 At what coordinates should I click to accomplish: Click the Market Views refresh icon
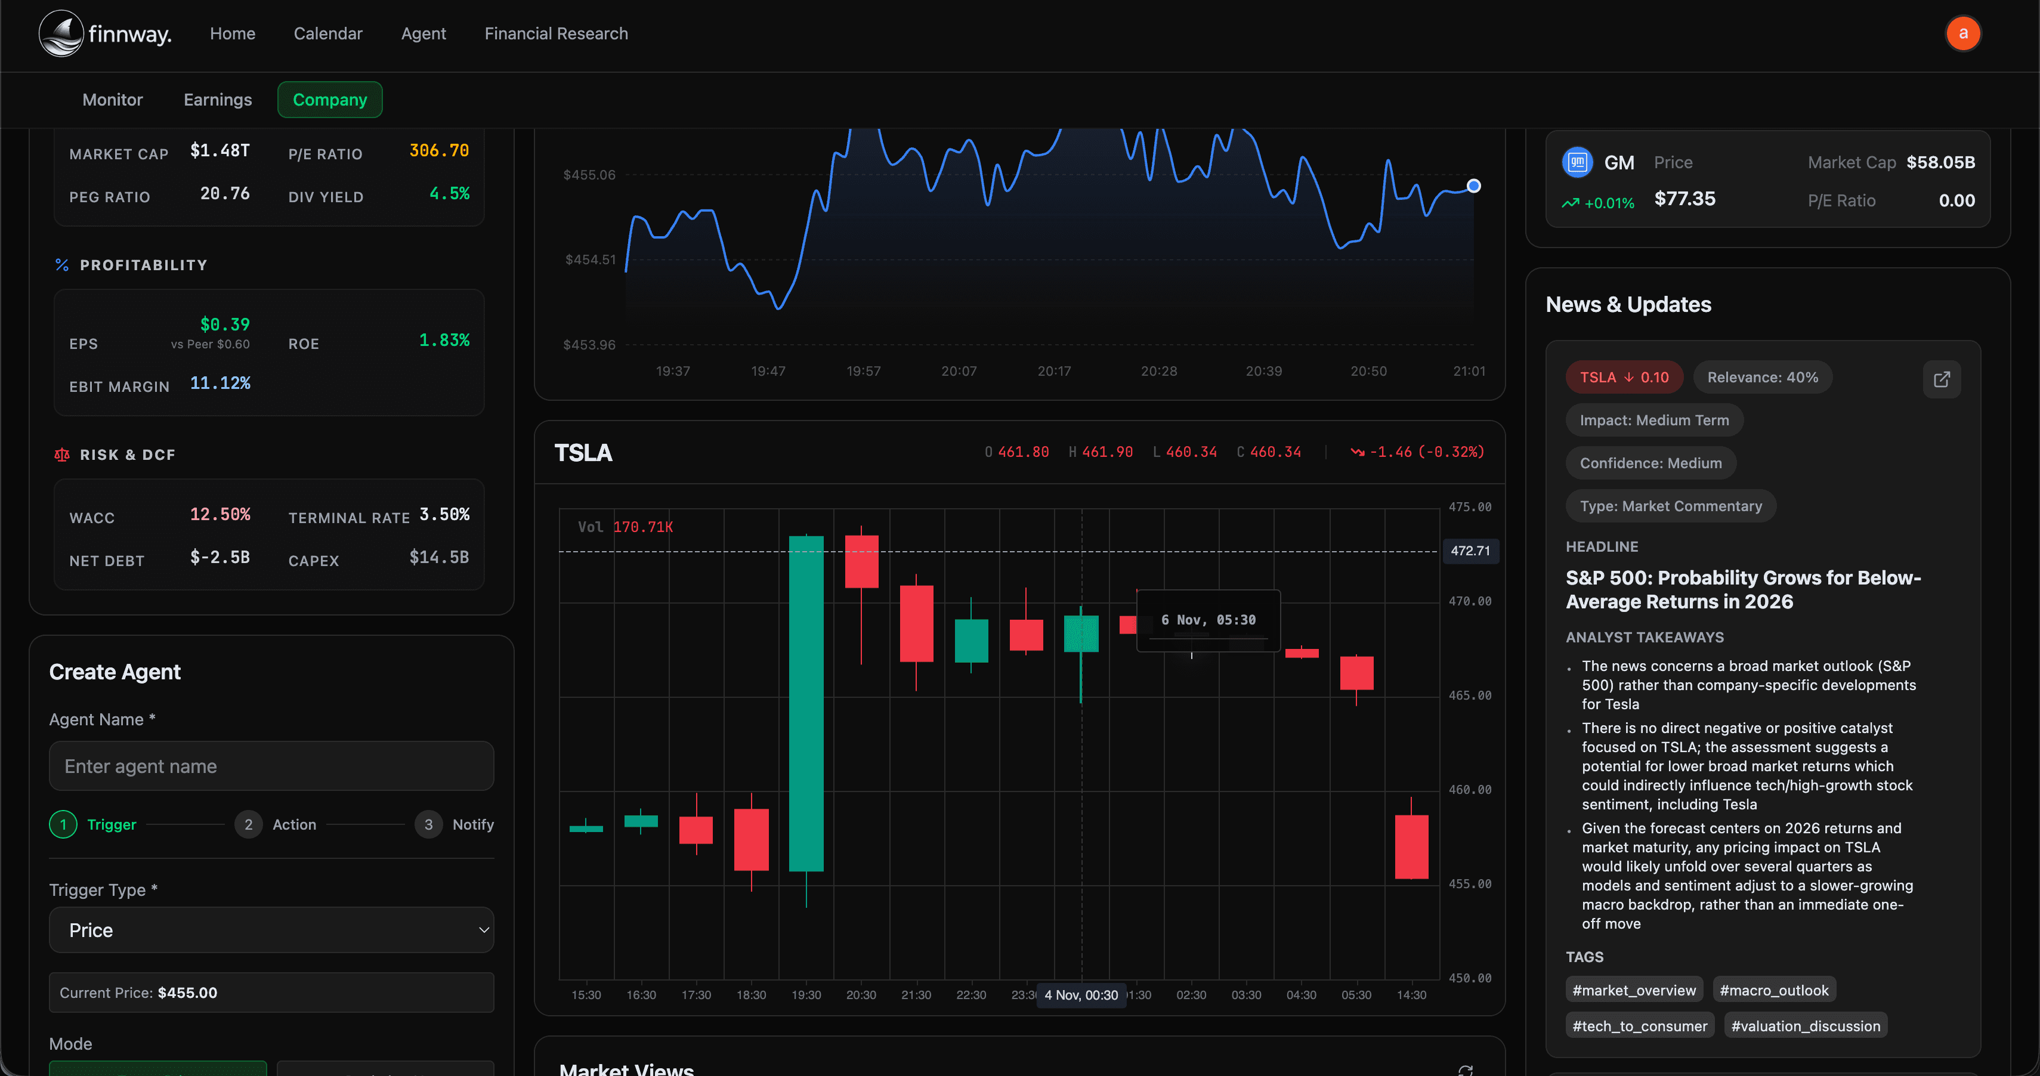pos(1465,1069)
